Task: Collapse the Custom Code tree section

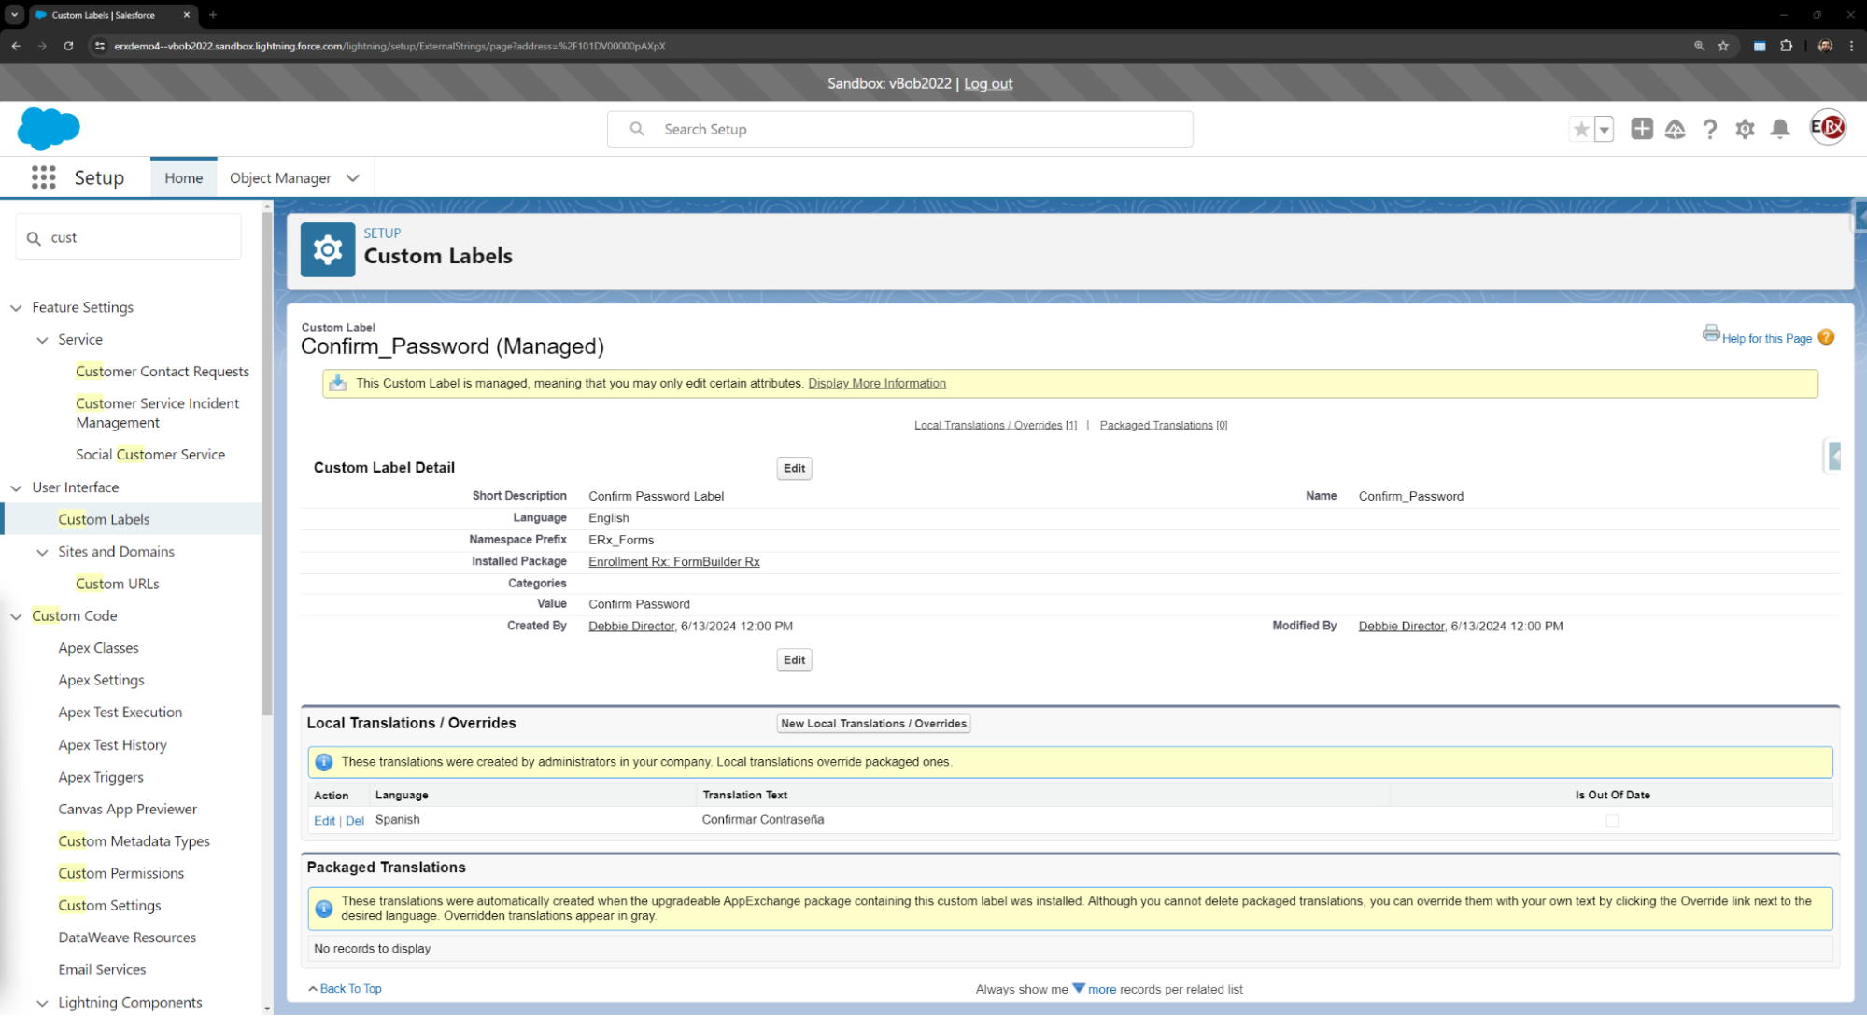Action: (x=16, y=616)
